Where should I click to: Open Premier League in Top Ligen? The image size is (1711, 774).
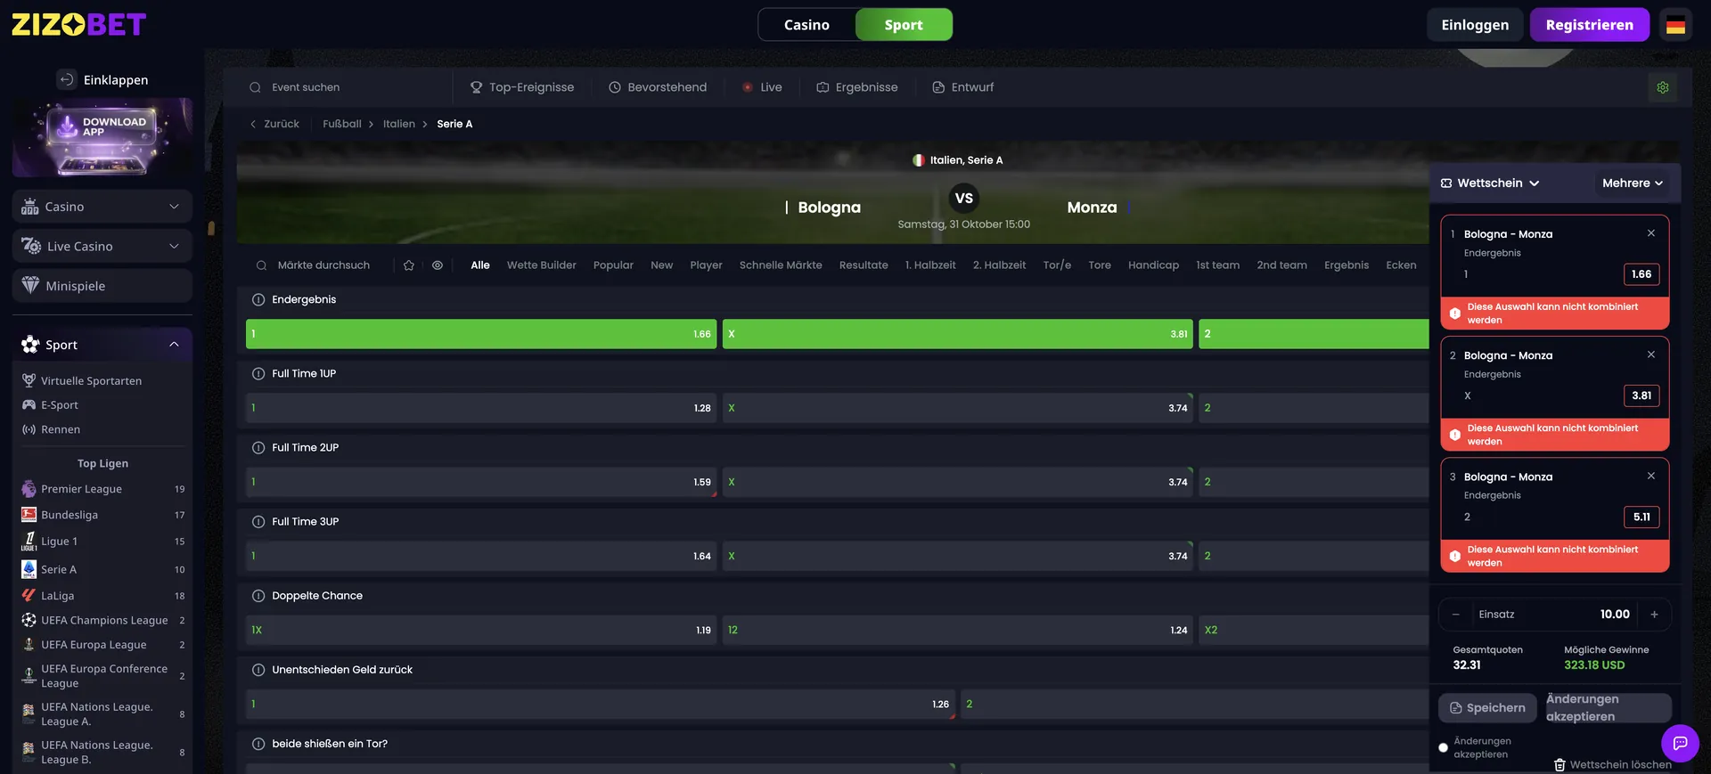[x=102, y=489]
